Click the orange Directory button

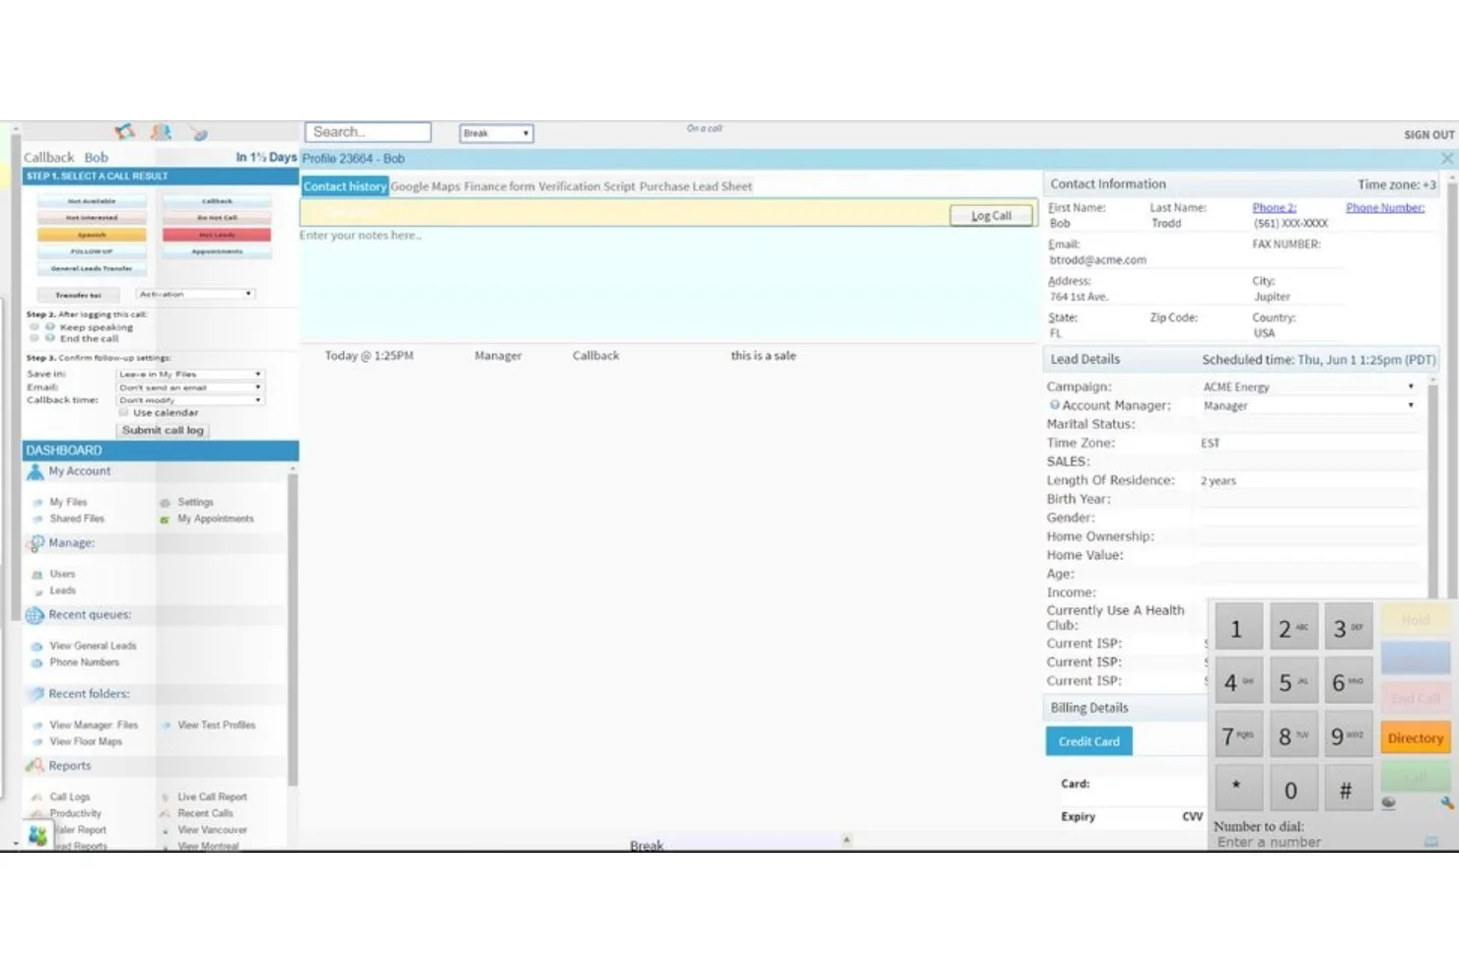1415,737
